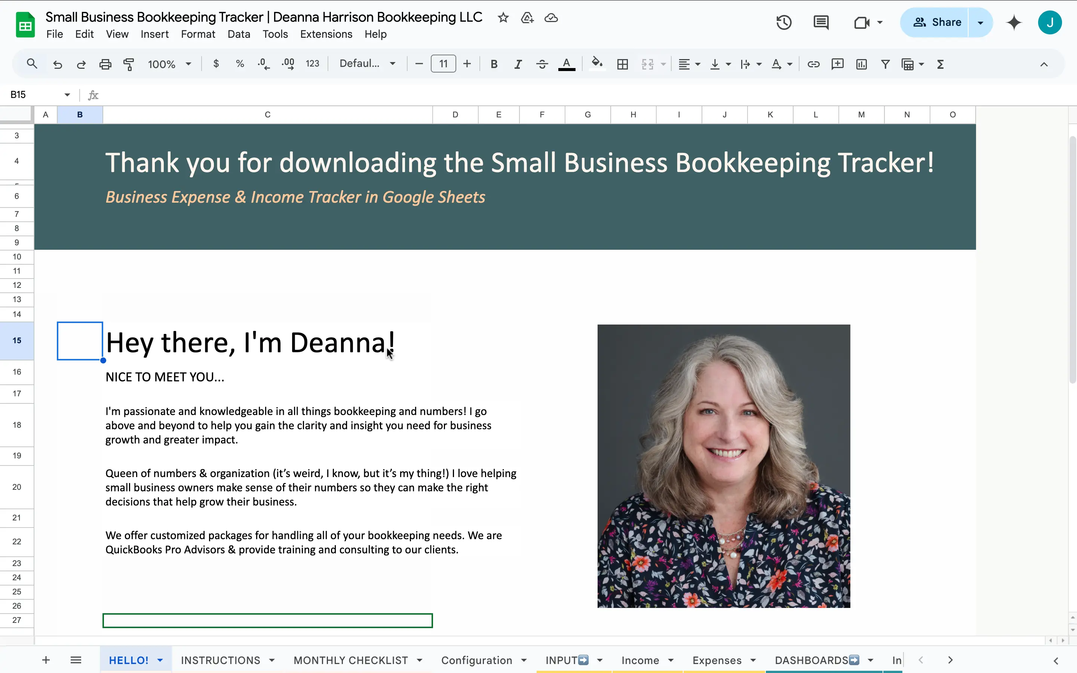The width and height of the screenshot is (1077, 673).
Task: Add a new sheet
Action: tap(46, 660)
